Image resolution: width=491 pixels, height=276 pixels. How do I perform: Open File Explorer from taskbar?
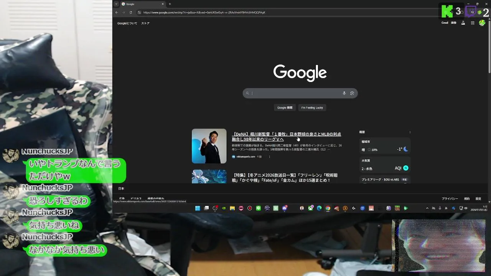[232, 208]
